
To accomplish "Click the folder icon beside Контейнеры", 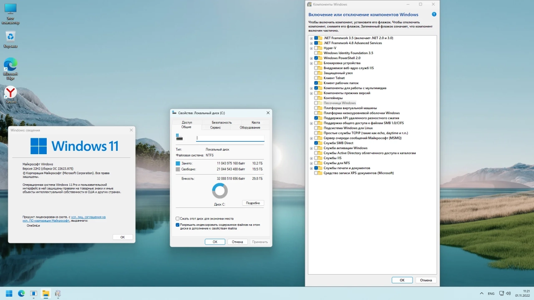I will 320,98.
